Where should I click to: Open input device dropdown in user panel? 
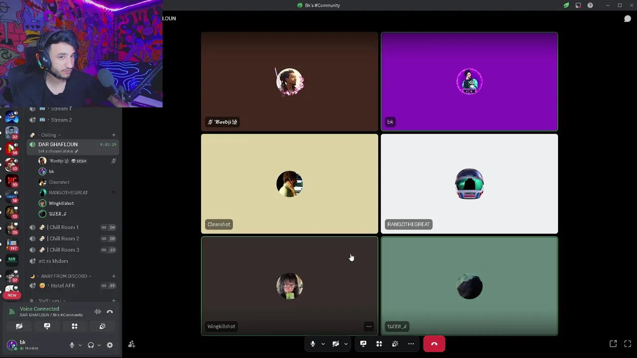(x=80, y=345)
